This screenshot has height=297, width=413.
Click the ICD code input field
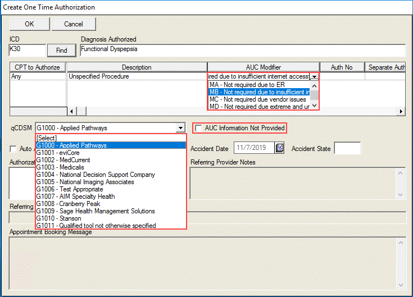pos(26,50)
